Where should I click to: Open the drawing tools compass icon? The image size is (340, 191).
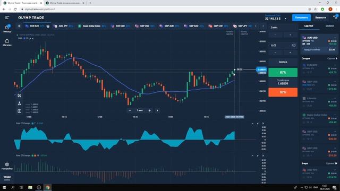click(19, 103)
